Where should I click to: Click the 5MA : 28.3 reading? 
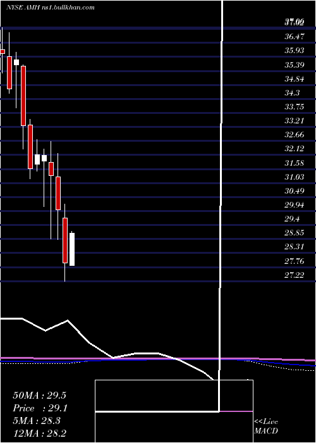pyautogui.click(x=37, y=421)
